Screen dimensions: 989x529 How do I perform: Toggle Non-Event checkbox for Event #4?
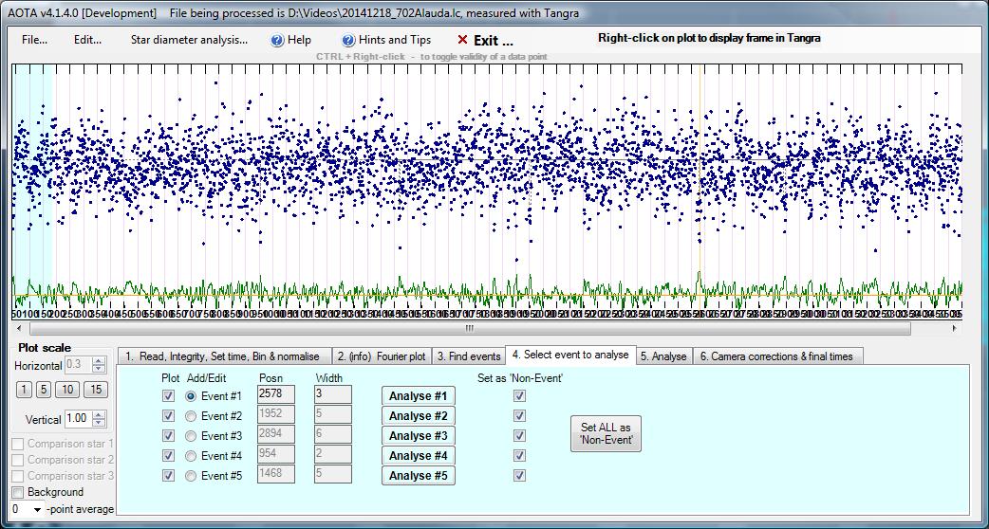click(x=520, y=455)
